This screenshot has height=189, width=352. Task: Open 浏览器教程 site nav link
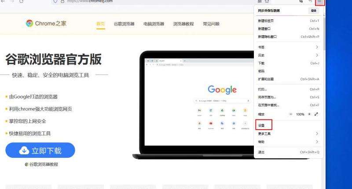tap(183, 24)
